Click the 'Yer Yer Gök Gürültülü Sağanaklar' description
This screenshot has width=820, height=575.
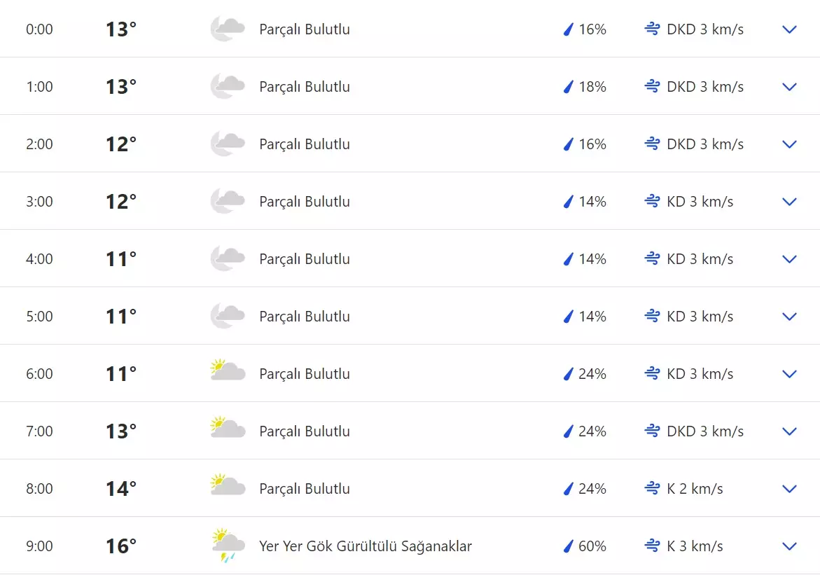point(366,546)
